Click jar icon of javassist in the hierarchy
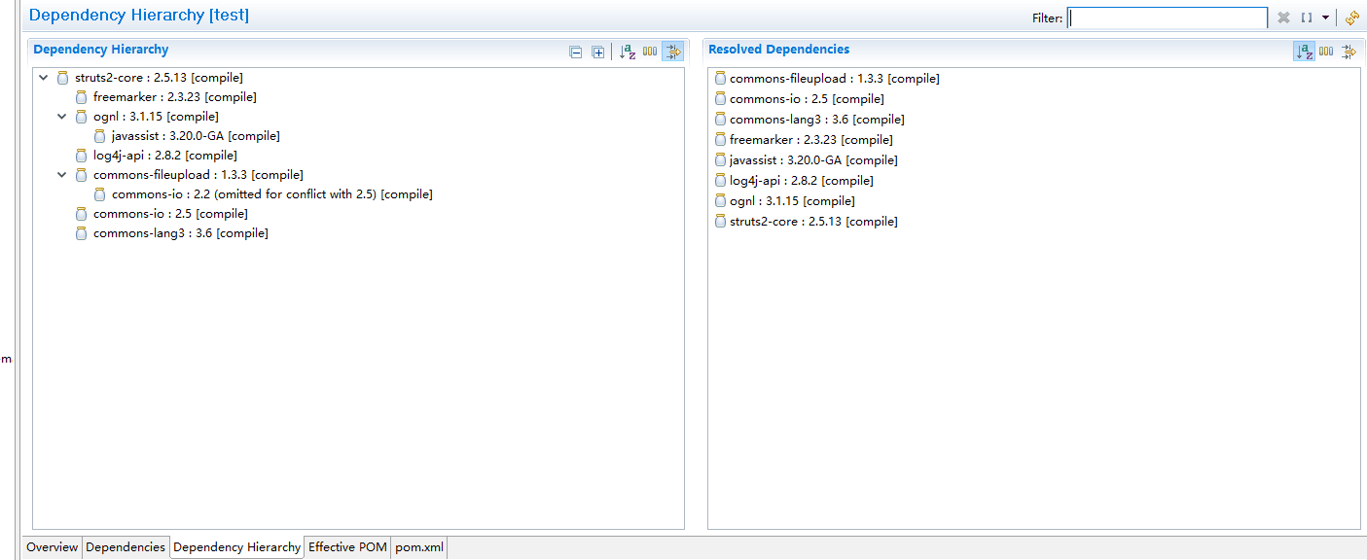The image size is (1367, 560). click(100, 136)
